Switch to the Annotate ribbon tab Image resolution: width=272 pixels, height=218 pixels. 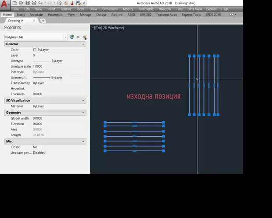36,15
